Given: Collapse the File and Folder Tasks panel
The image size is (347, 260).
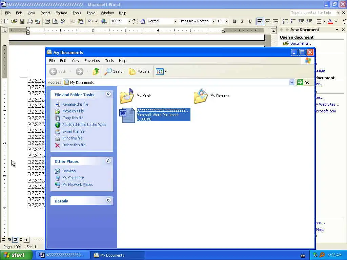Looking at the screenshot, I should tap(108, 94).
